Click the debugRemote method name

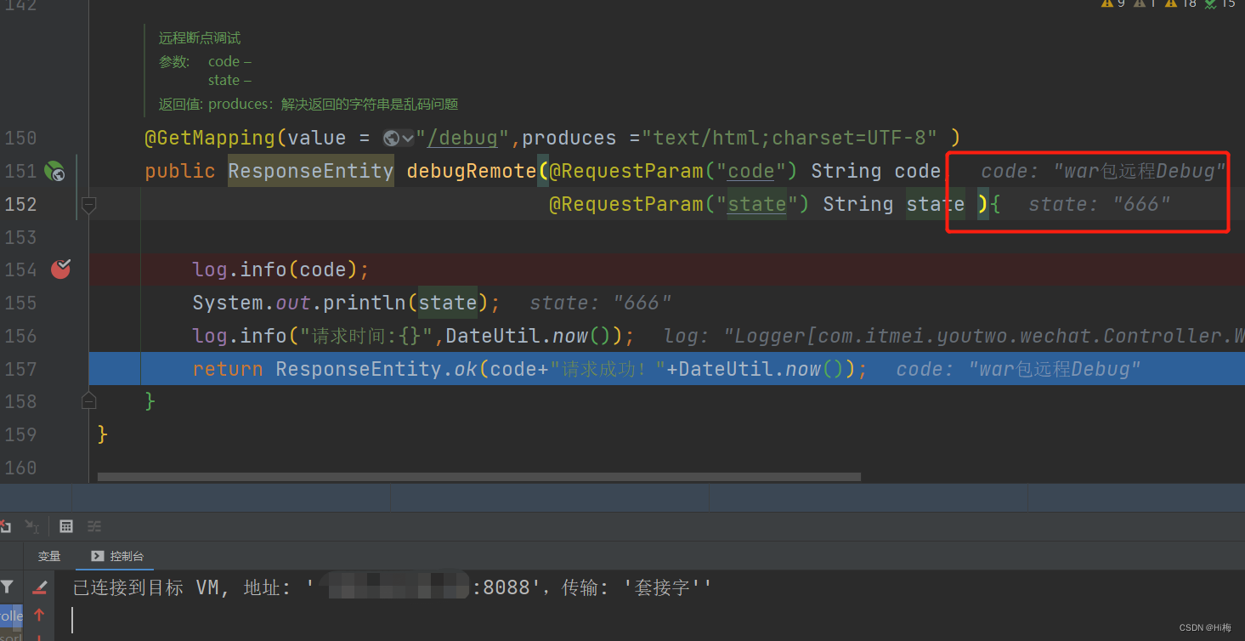point(472,171)
